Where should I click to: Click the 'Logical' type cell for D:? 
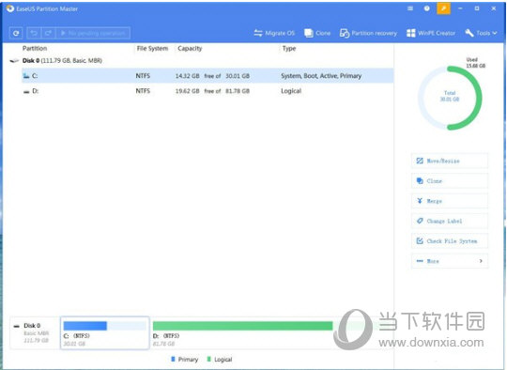291,91
